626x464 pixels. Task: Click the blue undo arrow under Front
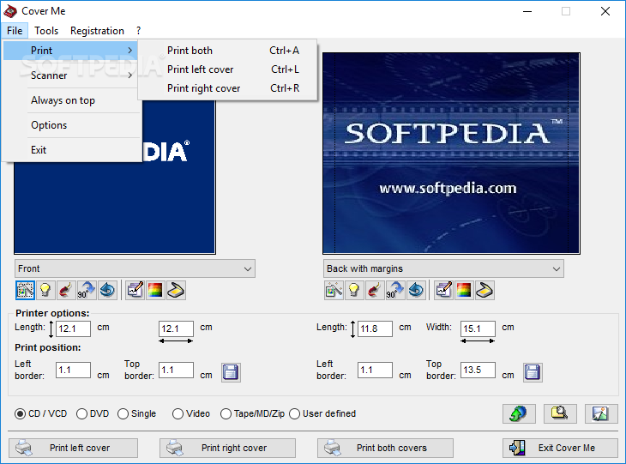[x=107, y=290]
